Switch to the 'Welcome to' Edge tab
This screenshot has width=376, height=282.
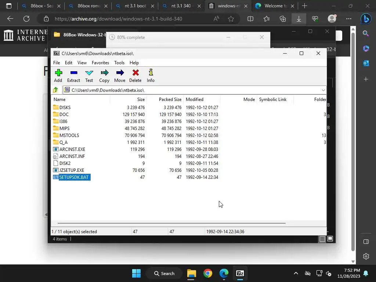(275, 6)
